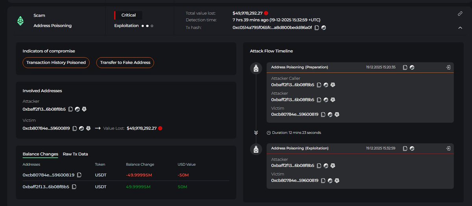Copy Victim address in Exploitation step
The image size is (472, 206).
(x=323, y=180)
